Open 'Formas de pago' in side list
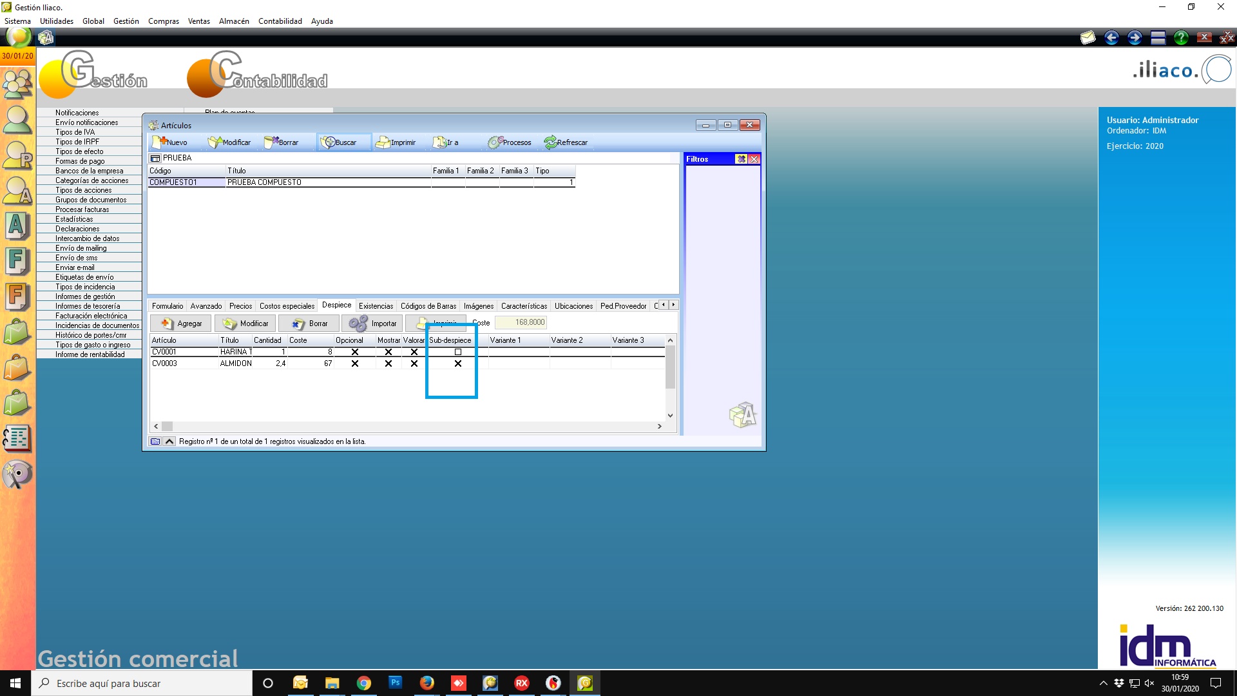1237x696 pixels. point(80,161)
